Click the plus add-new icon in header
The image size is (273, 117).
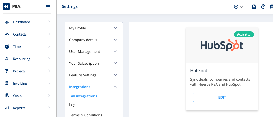click(x=236, y=7)
